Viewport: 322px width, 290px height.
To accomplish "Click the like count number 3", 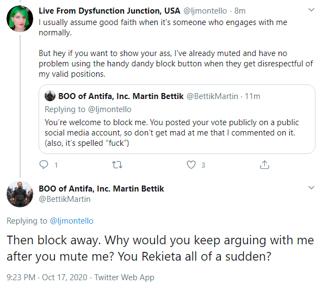I will tap(203, 165).
